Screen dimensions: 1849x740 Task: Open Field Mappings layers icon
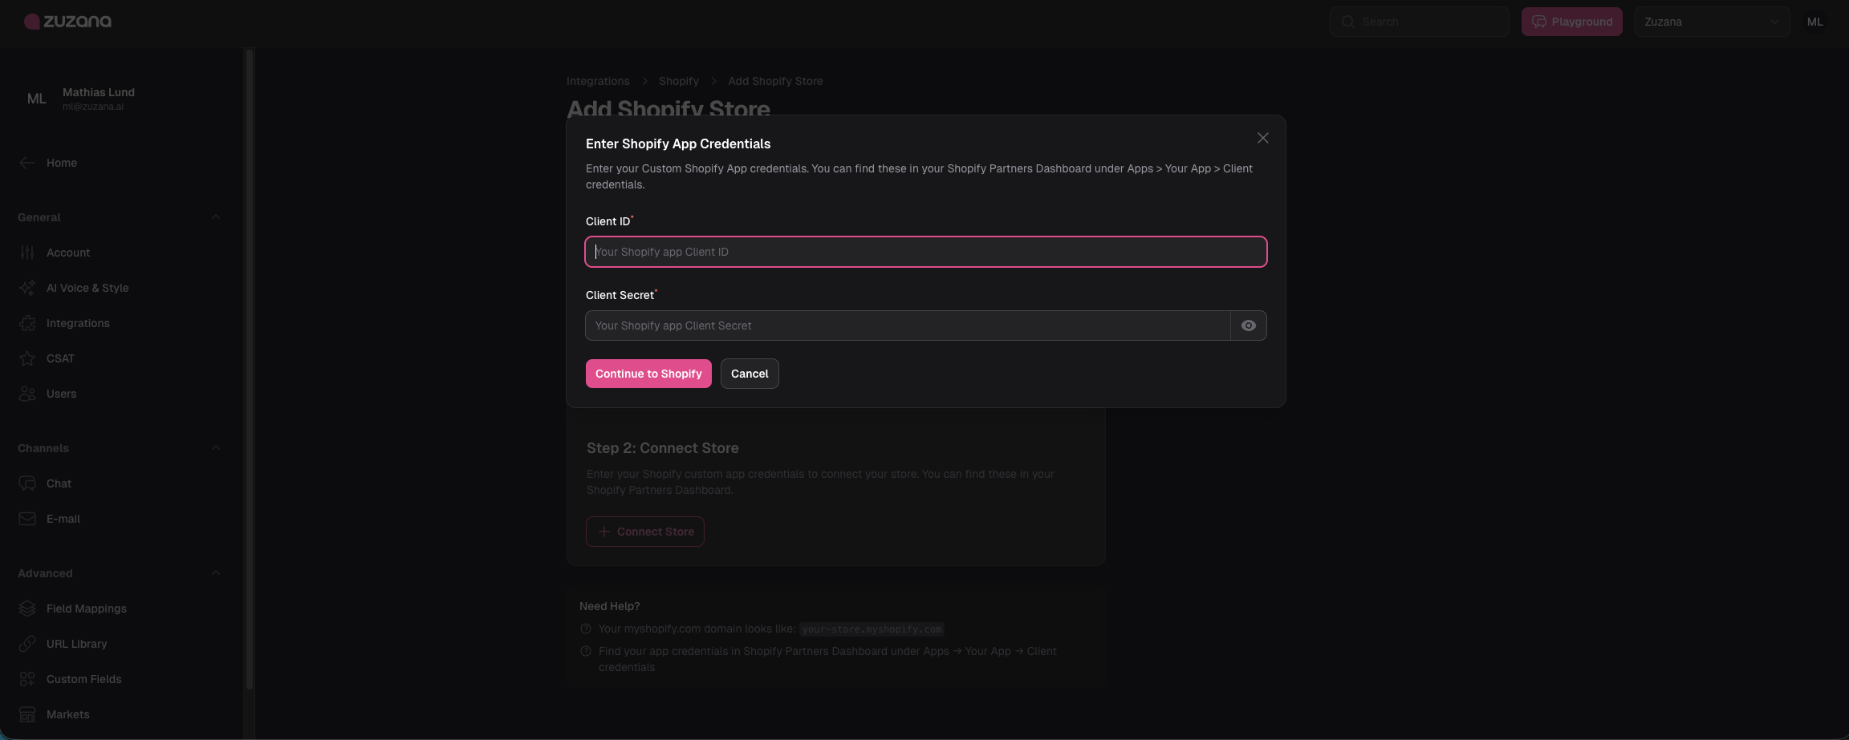(27, 609)
